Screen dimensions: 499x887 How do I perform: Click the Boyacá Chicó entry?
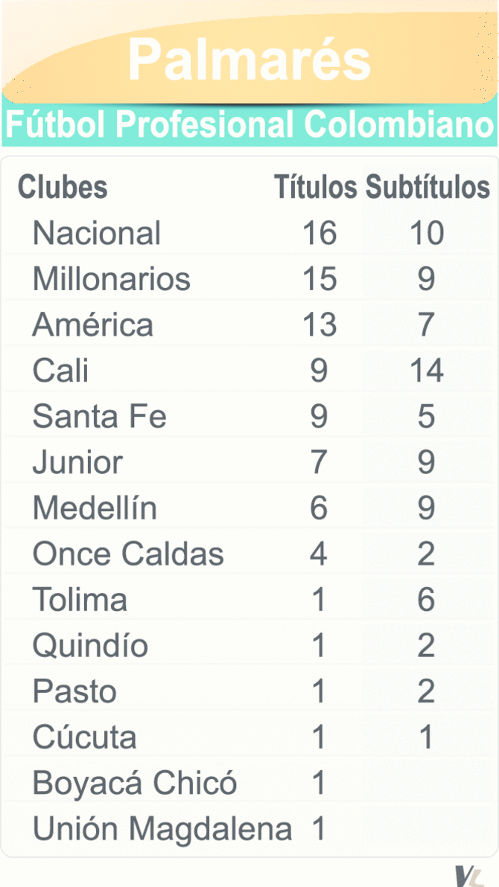(135, 784)
